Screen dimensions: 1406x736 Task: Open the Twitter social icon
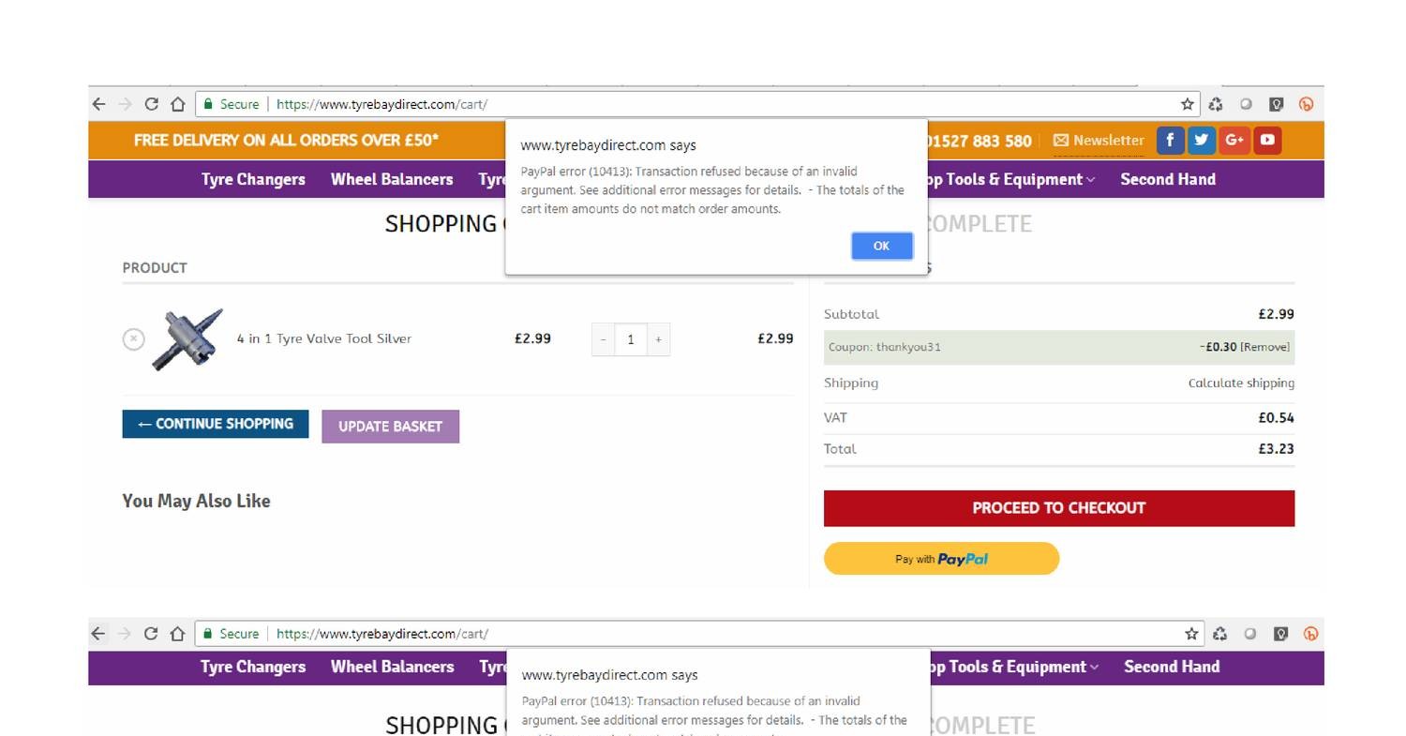point(1202,140)
